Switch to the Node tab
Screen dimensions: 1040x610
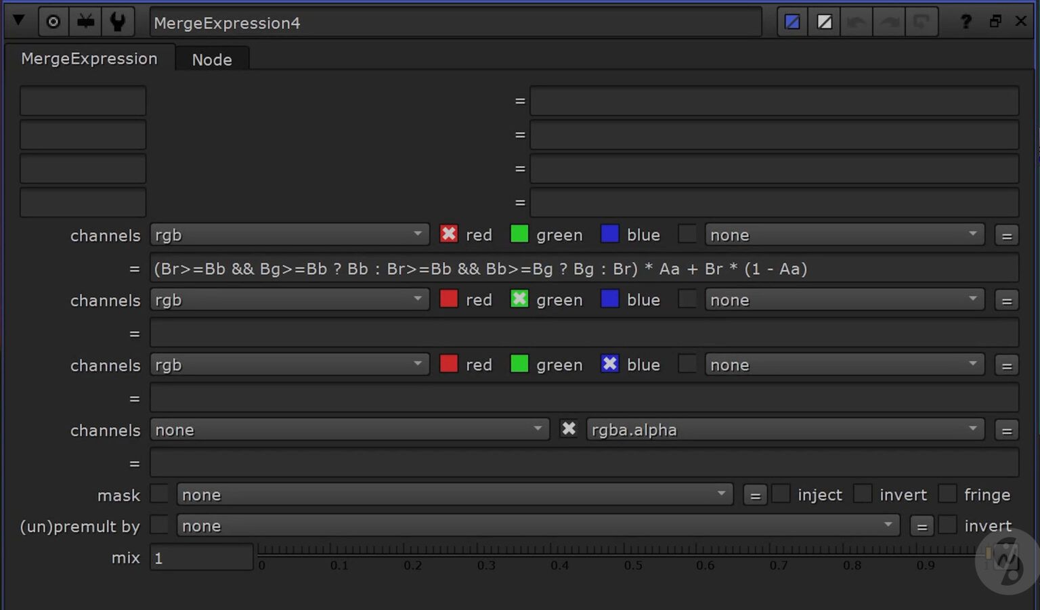click(212, 60)
